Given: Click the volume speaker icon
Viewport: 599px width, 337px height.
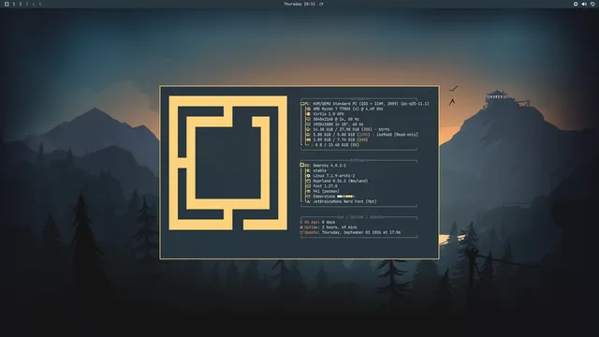Looking at the screenshot, I should (x=584, y=4).
